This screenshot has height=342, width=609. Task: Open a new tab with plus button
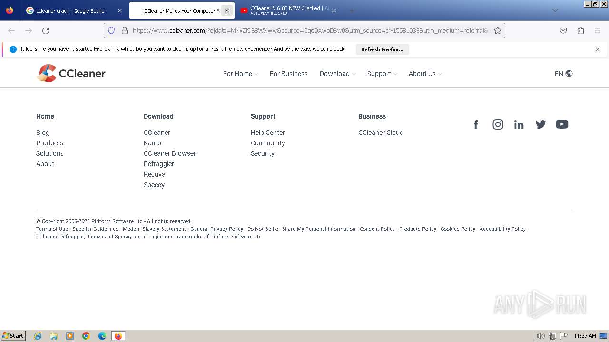pos(352,10)
